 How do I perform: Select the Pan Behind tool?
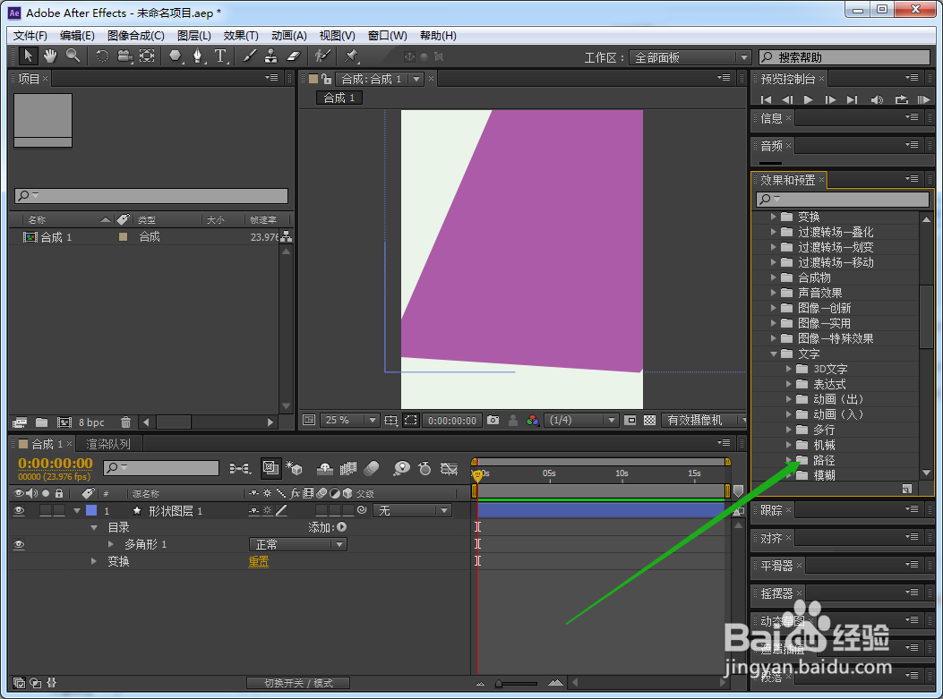coord(147,56)
